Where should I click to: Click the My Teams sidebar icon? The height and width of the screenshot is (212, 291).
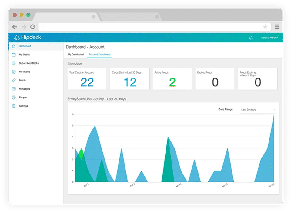[x=14, y=72]
